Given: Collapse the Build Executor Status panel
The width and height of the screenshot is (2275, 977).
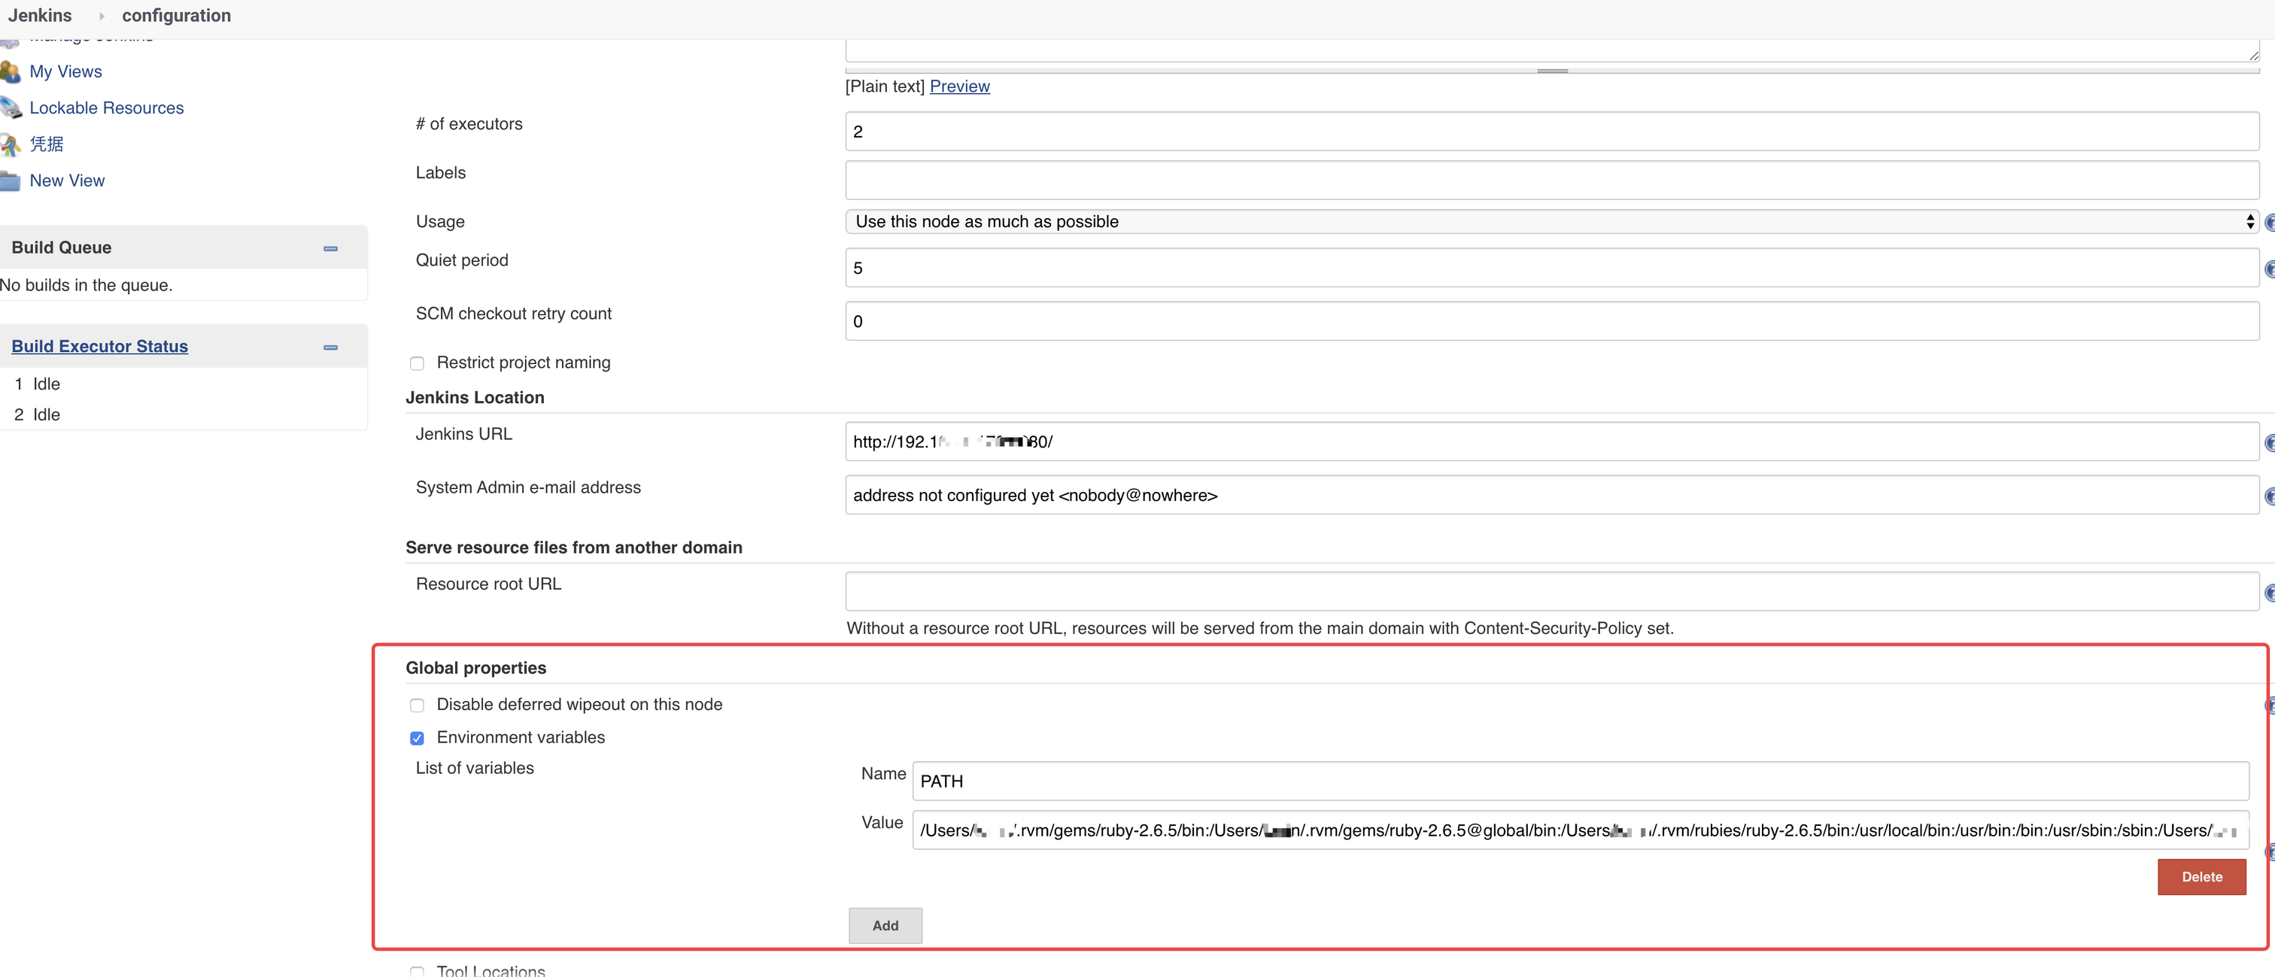Looking at the screenshot, I should coord(330,347).
